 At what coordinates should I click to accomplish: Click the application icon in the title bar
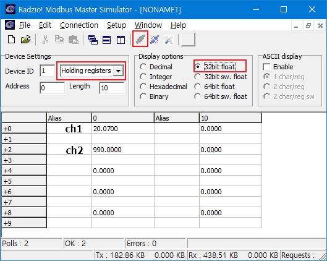(11, 9)
